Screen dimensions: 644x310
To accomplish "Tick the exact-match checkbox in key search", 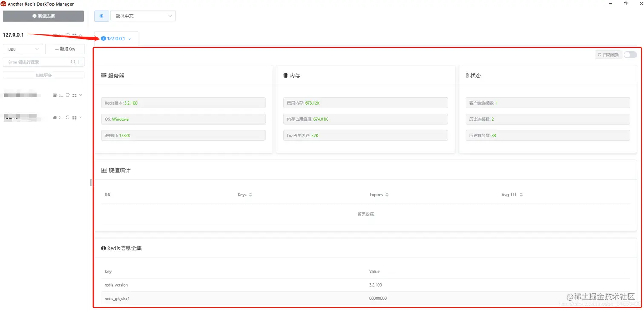I will point(81,62).
